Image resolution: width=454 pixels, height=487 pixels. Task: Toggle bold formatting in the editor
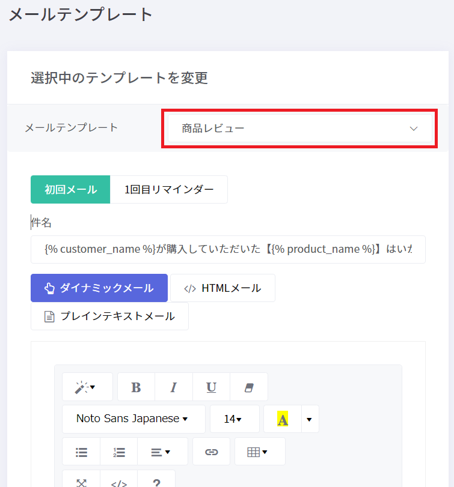[x=136, y=387]
